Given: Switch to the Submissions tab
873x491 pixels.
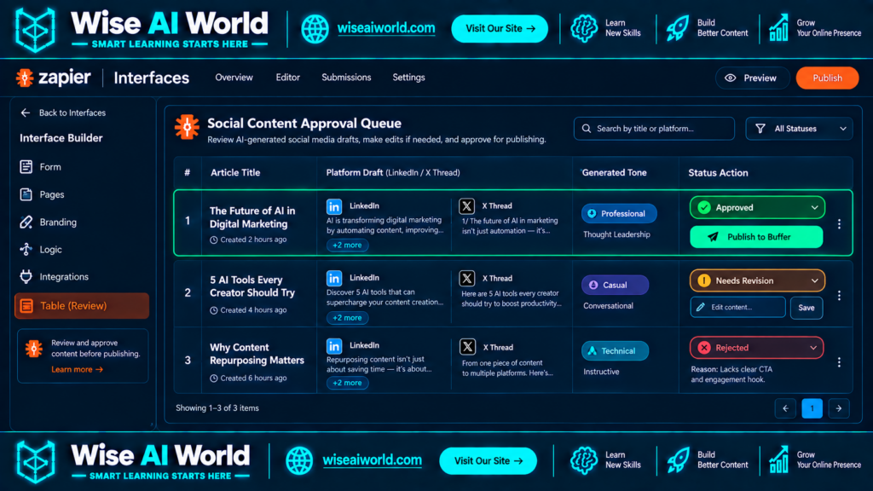Looking at the screenshot, I should click(346, 78).
